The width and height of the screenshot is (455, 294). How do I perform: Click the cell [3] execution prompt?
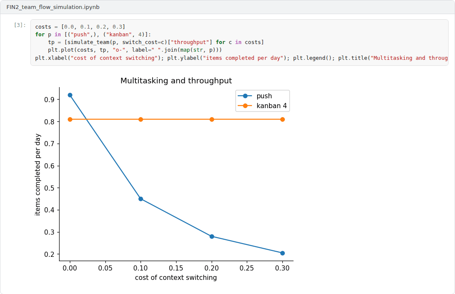(20, 25)
